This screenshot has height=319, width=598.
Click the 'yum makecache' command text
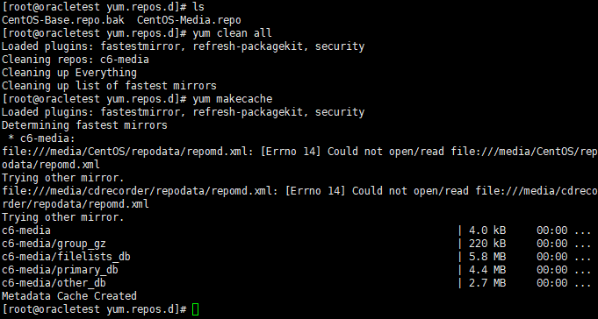point(232,99)
